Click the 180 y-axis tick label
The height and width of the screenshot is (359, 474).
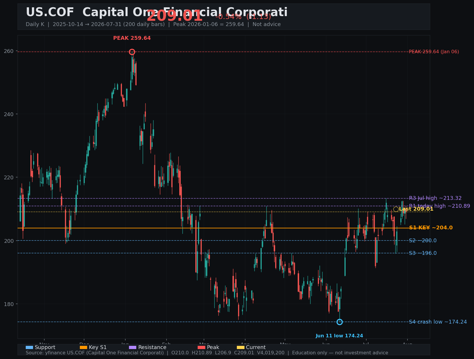9,304
